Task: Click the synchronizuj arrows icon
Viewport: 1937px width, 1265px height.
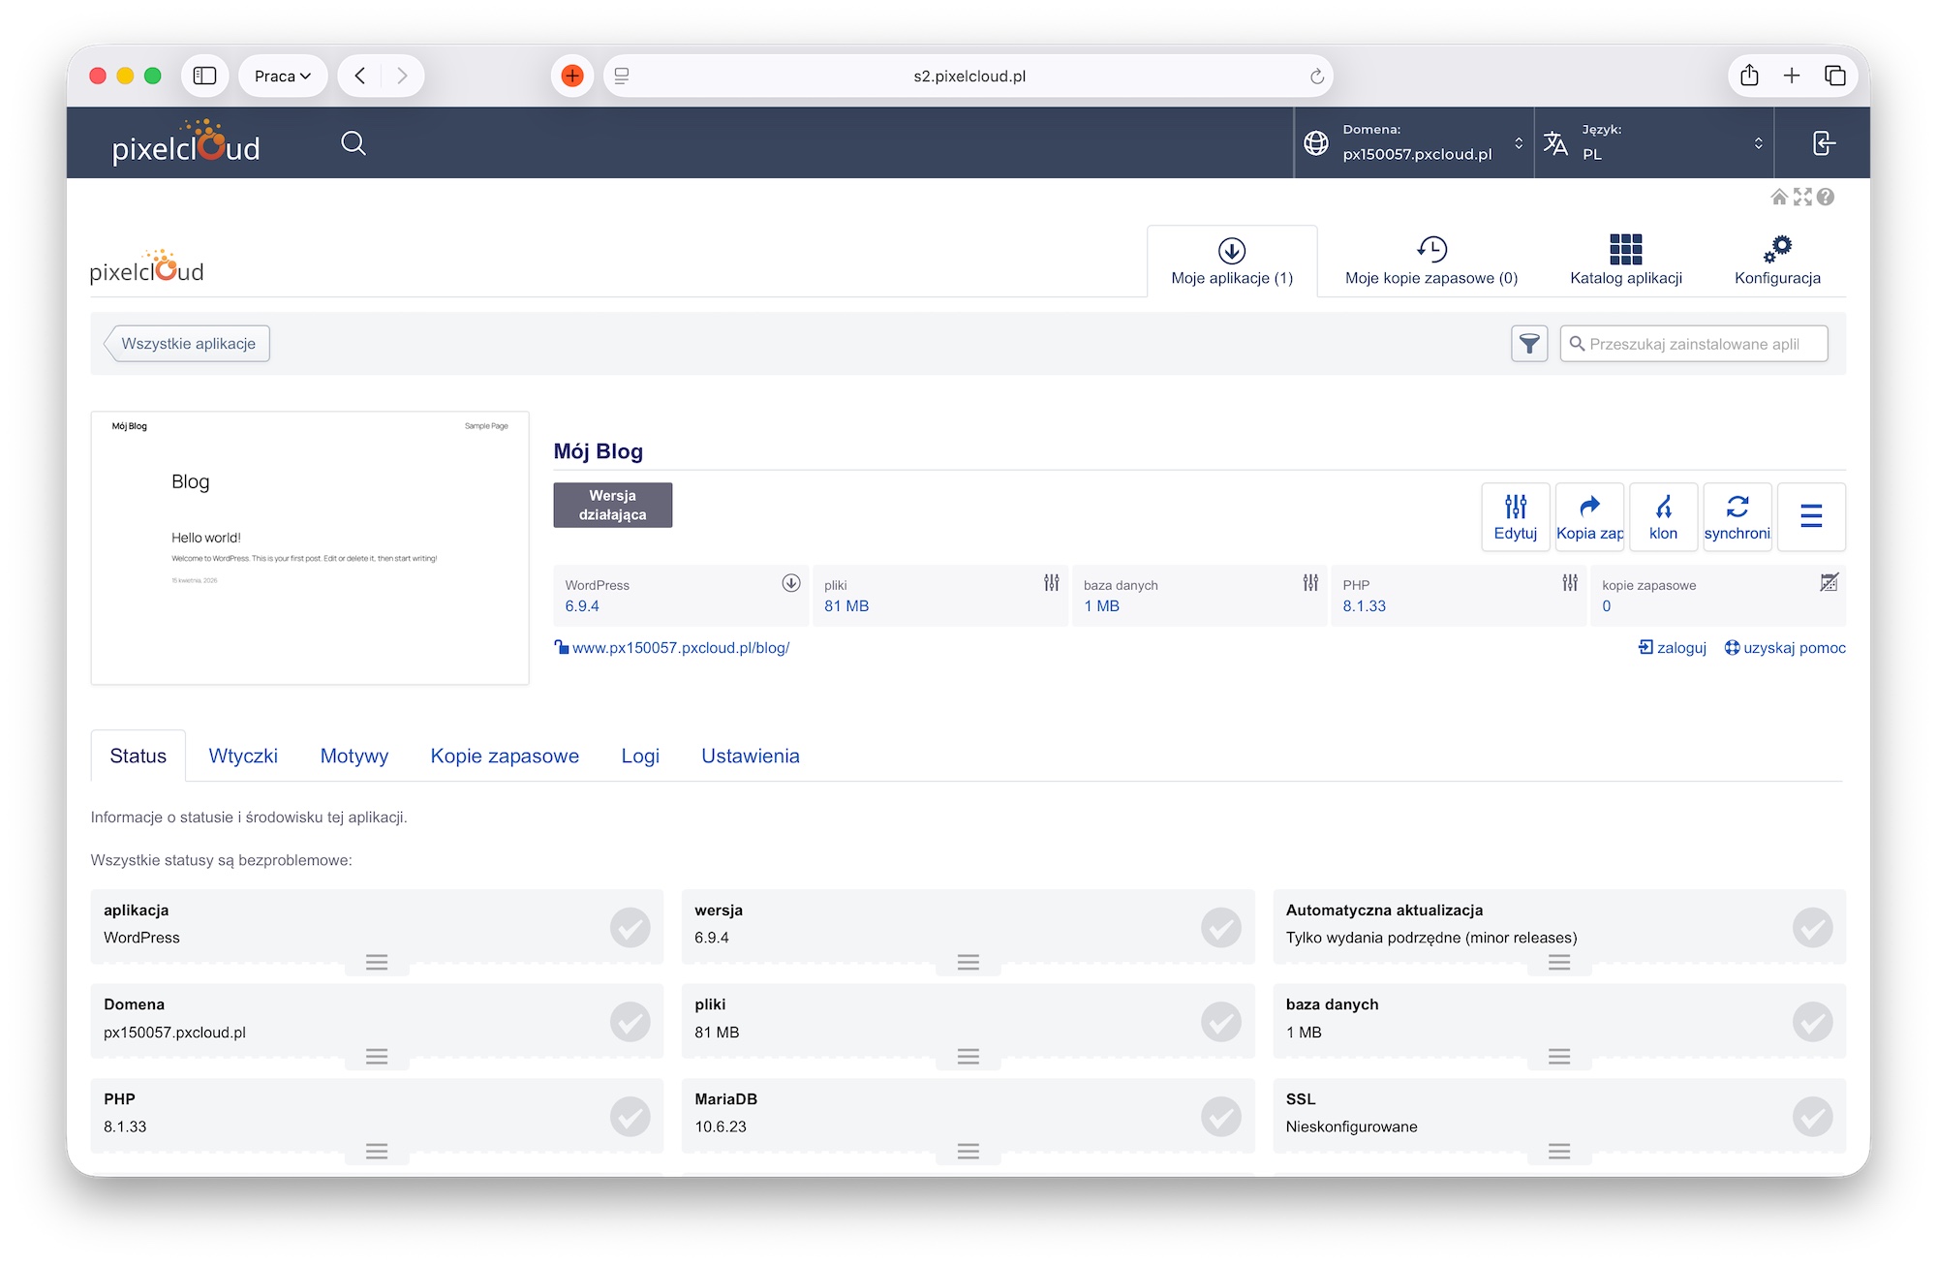Action: [1737, 508]
